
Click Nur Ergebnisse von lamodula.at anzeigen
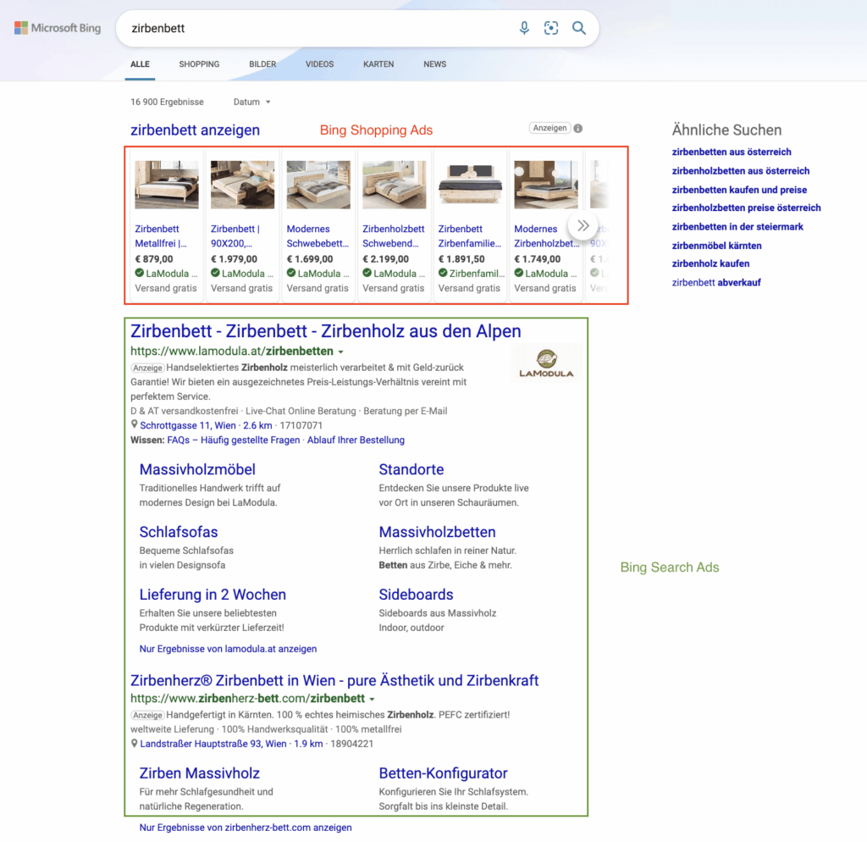[x=228, y=648]
